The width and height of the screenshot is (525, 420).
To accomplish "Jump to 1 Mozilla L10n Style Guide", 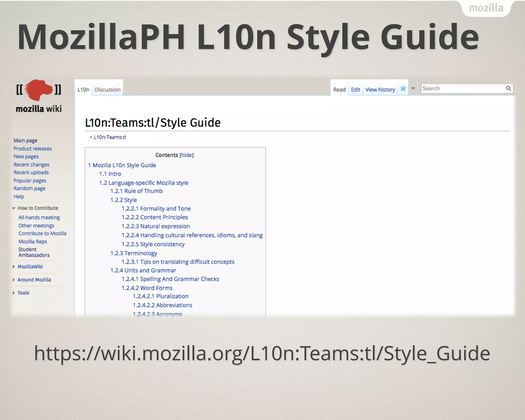I will pyautogui.click(x=122, y=165).
